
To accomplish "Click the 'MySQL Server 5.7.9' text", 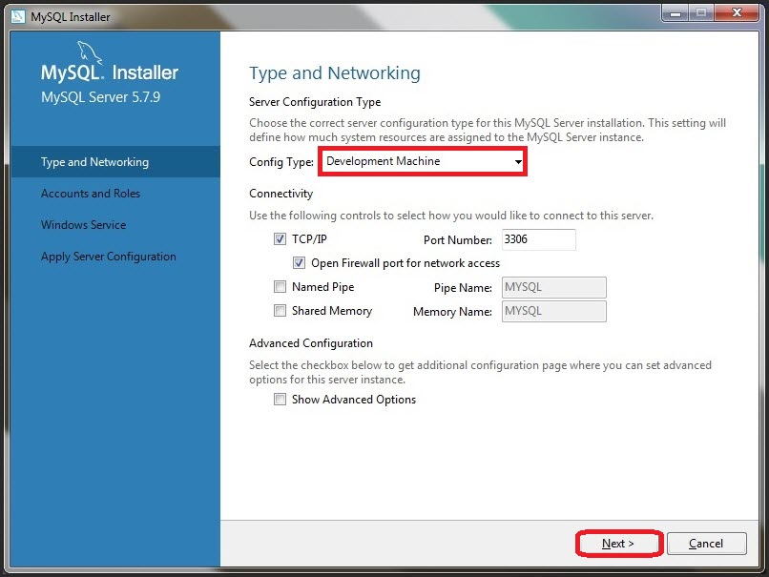I will 100,97.
